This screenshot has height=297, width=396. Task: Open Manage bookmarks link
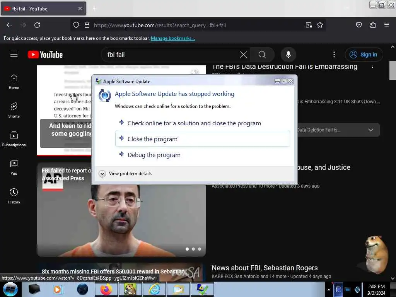coord(173,38)
